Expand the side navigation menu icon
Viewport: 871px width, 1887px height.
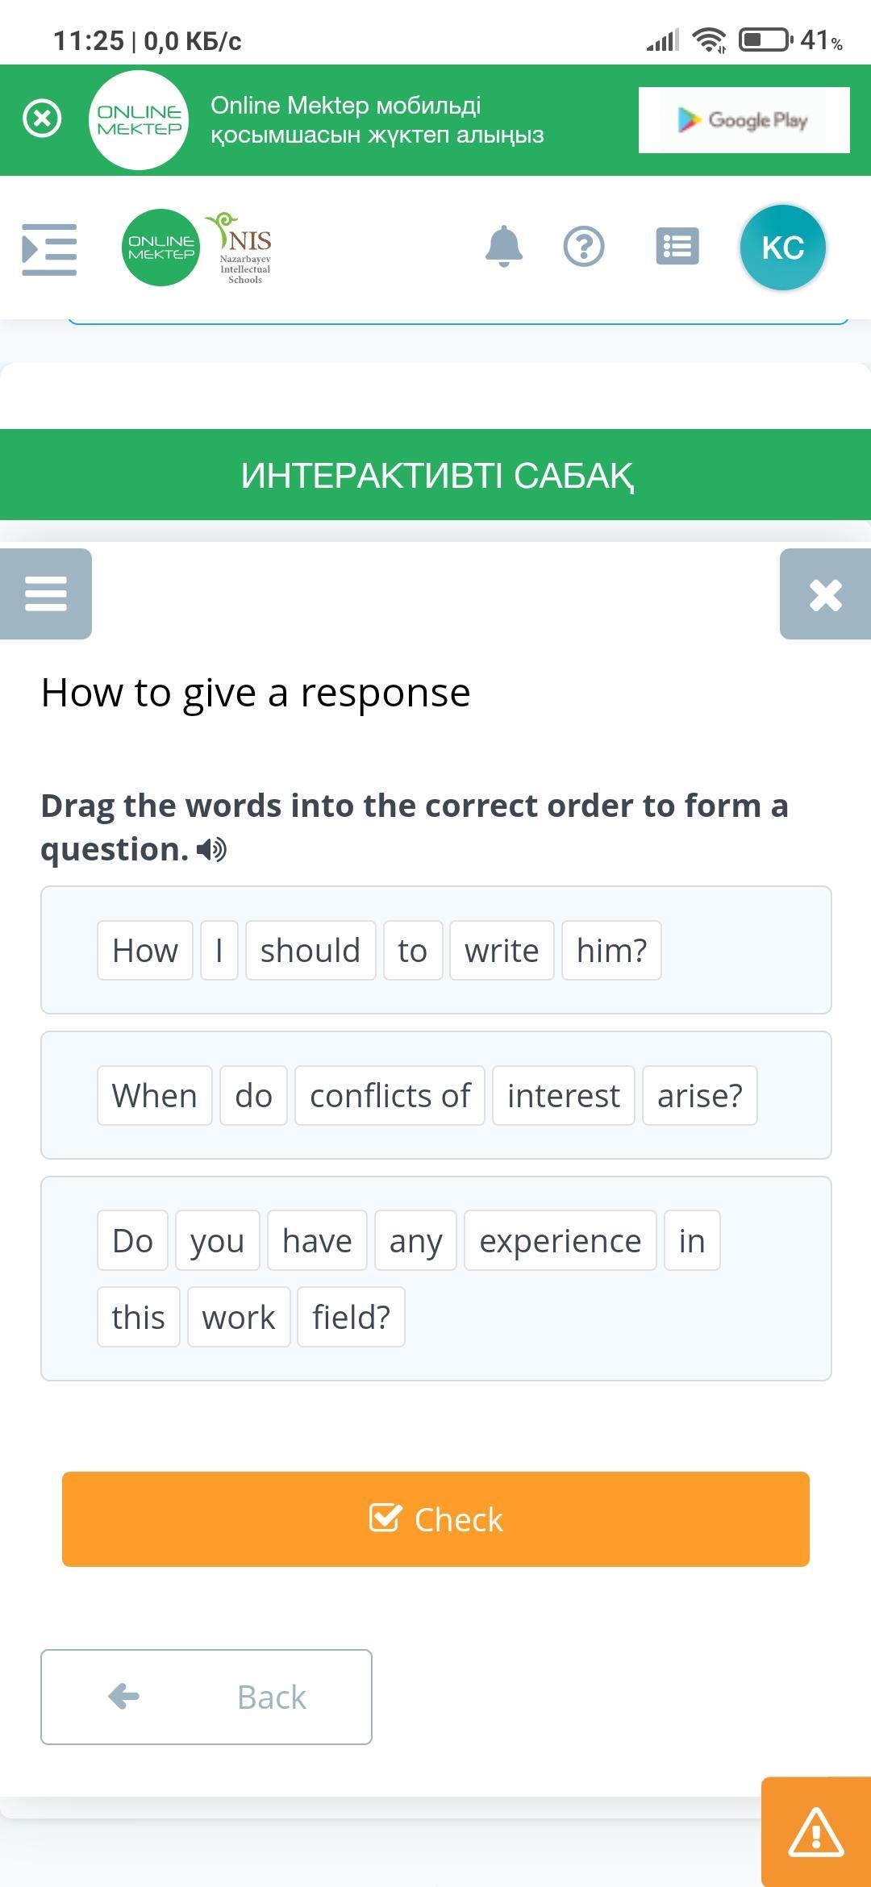pos(49,248)
